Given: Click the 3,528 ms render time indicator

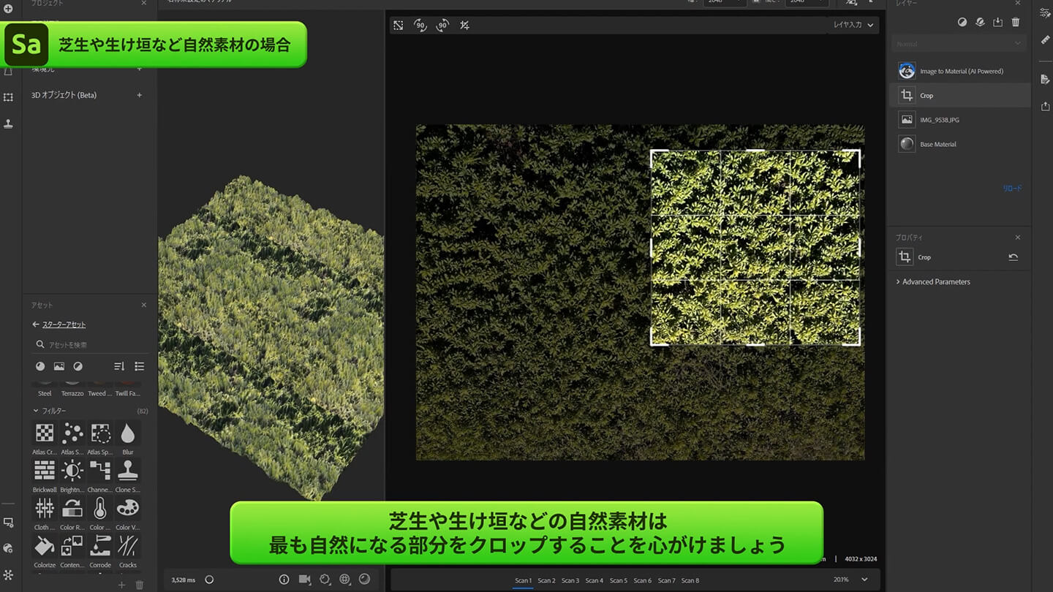Looking at the screenshot, I should coord(184,580).
